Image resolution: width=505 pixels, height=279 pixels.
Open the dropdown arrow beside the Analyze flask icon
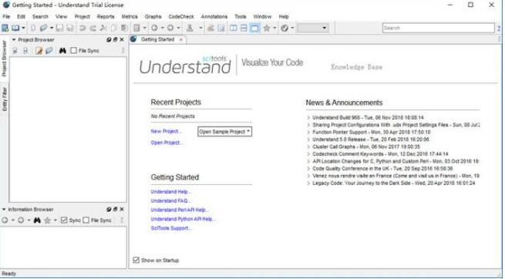[x=200, y=28]
